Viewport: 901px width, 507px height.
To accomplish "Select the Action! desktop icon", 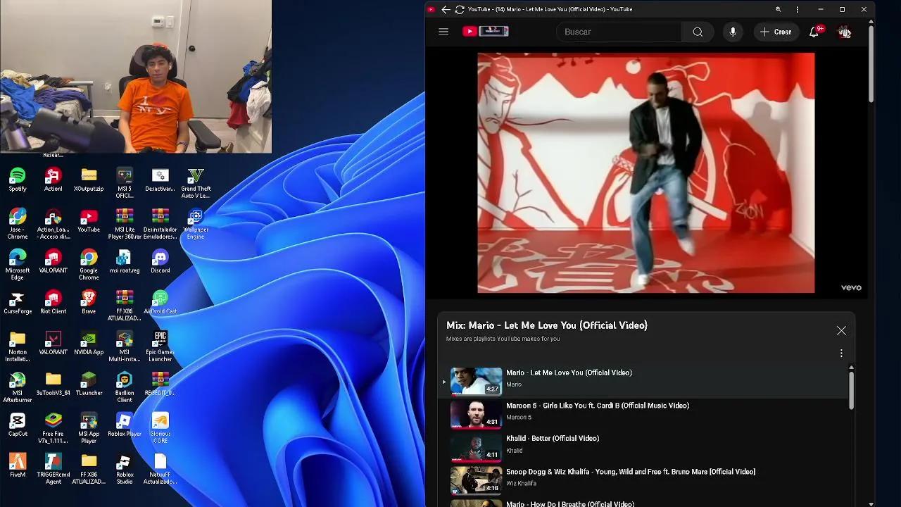I will tap(53, 180).
